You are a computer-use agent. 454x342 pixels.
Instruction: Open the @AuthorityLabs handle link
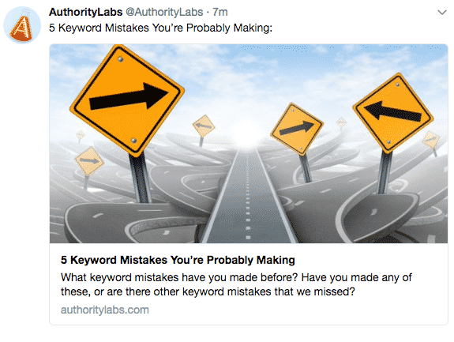(x=164, y=12)
